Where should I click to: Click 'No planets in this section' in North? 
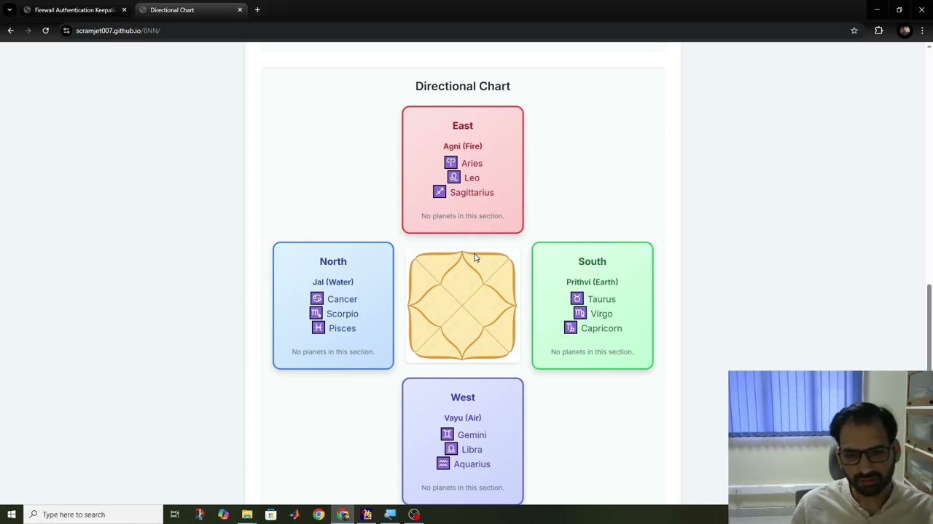[333, 352]
